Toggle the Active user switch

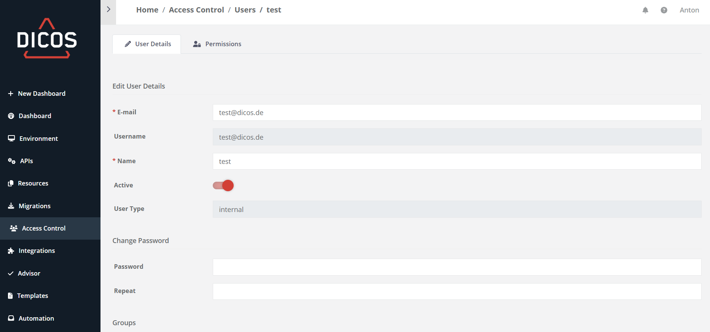[x=223, y=185]
